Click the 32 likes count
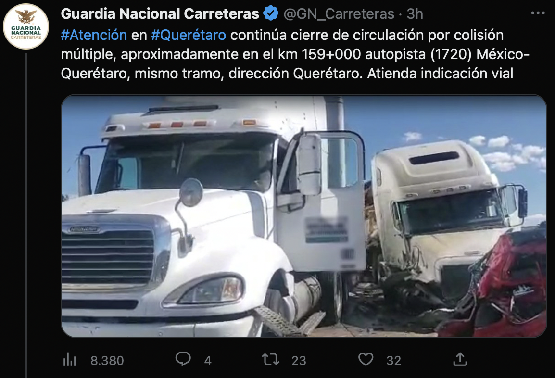Viewport: 555px width, 378px height. (x=393, y=360)
